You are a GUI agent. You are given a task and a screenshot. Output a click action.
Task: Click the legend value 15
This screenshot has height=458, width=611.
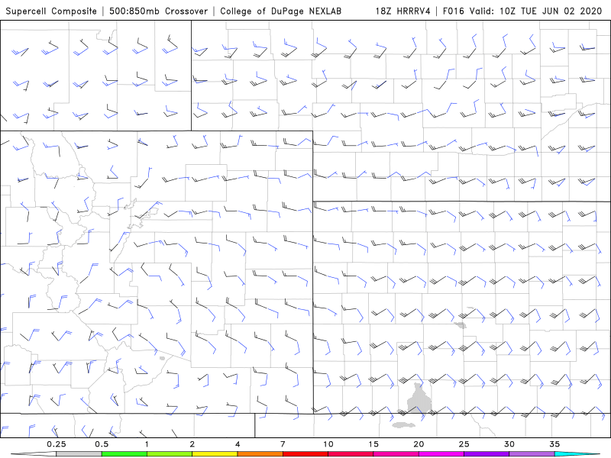point(373,444)
